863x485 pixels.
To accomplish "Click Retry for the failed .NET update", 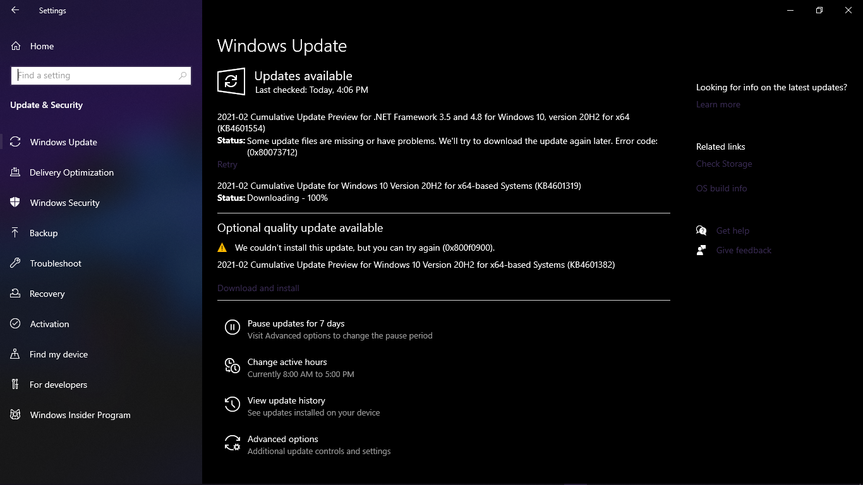I will point(227,164).
